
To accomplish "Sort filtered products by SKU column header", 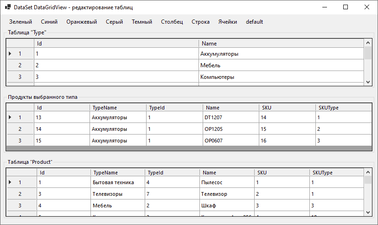I will tap(288, 108).
